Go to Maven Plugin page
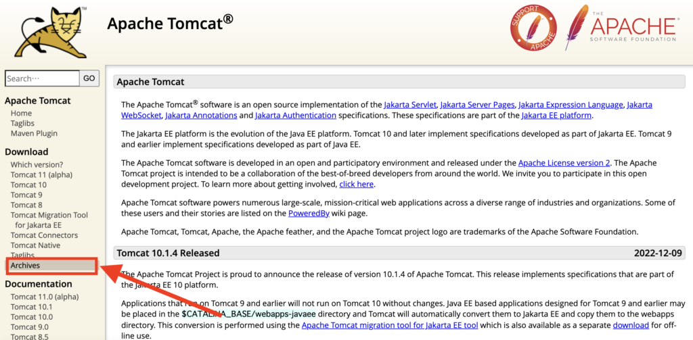Screen dimensions: 693x340 click(x=34, y=134)
